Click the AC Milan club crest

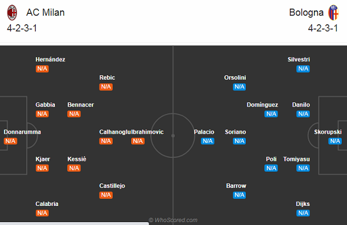coord(12,13)
